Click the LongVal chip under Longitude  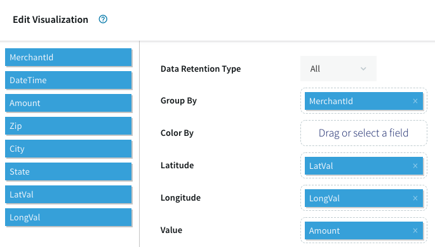[358, 198]
